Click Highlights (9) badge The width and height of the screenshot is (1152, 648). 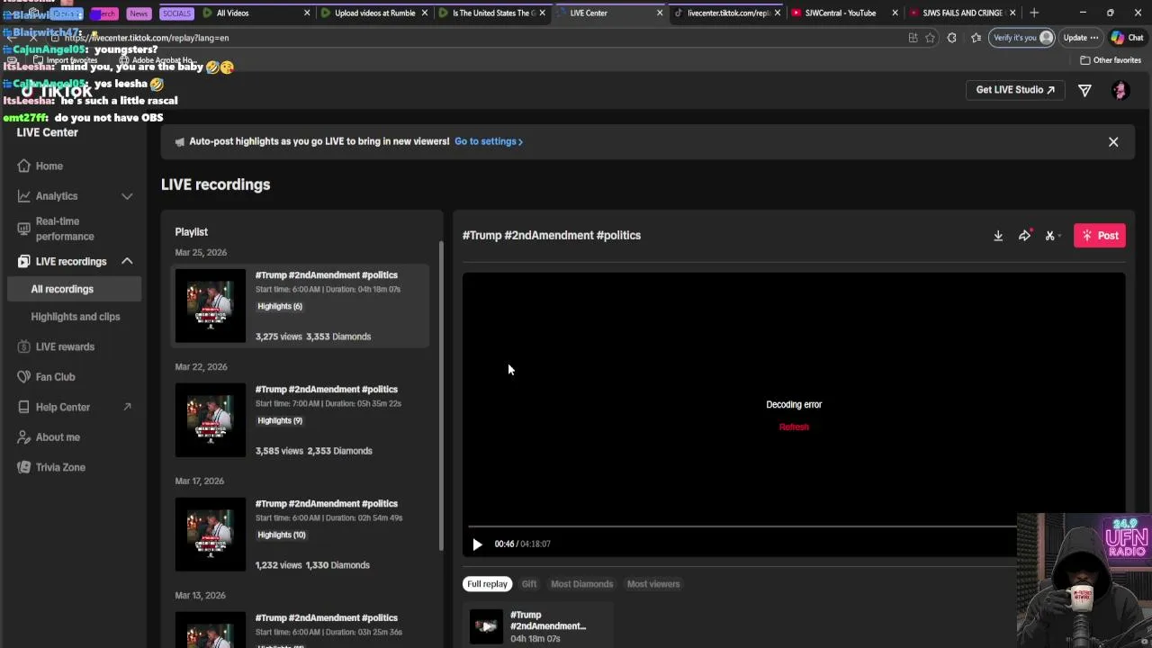280,420
